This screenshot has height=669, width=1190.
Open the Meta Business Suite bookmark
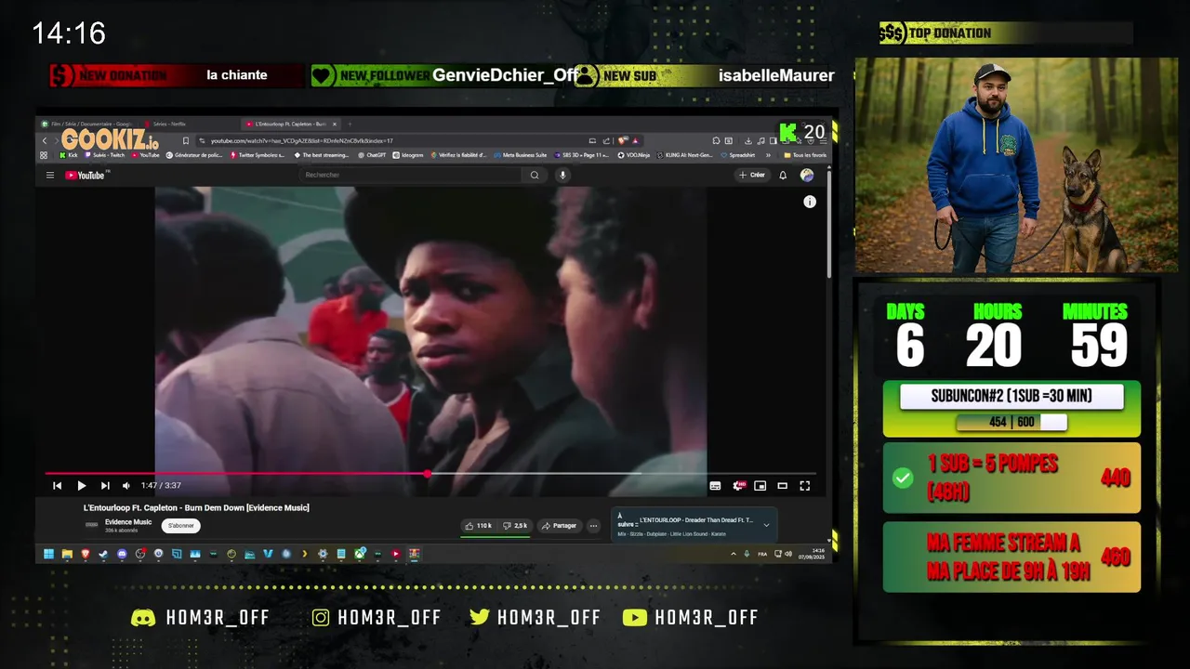tap(521, 155)
